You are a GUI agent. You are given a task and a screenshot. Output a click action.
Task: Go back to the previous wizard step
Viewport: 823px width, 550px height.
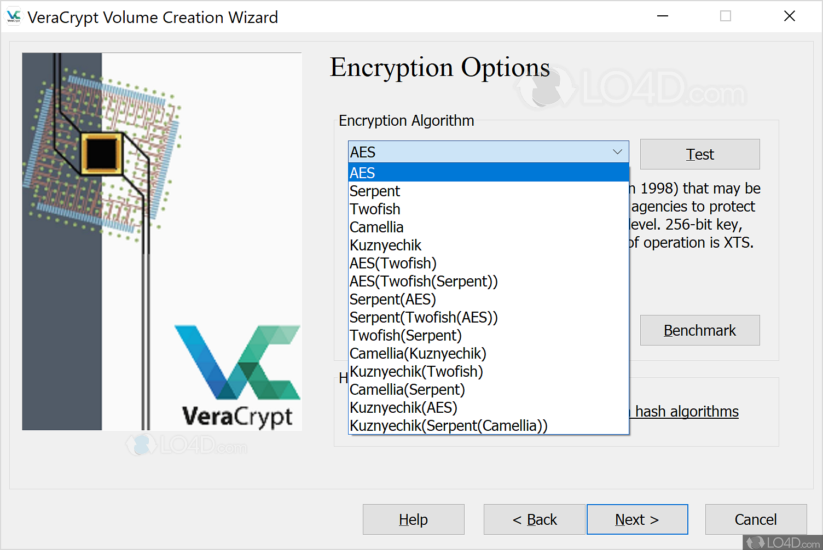[x=534, y=519]
